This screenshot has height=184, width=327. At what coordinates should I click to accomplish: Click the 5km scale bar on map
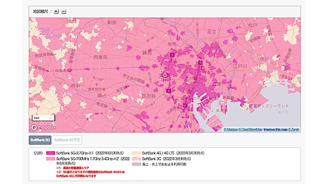[43, 118]
